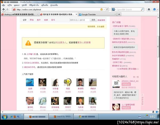Open the Firefox home page icon
Image resolution: width=160 pixels, height=125 pixels.
coord(149,10)
